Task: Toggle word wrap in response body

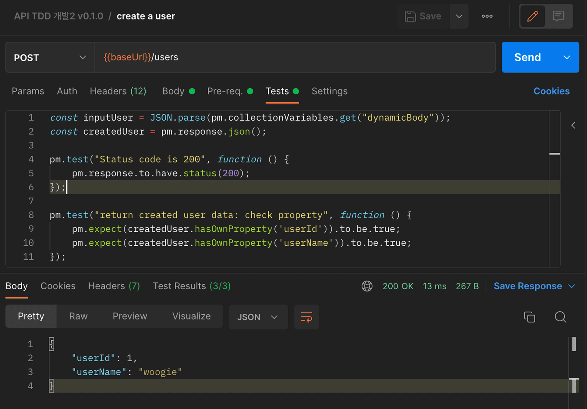Action: 307,317
